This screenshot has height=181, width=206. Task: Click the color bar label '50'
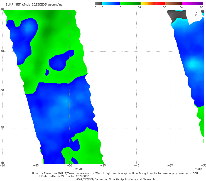[165, 7]
